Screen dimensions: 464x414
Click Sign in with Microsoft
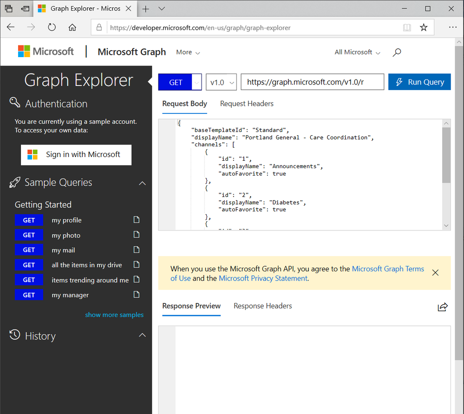tap(76, 155)
